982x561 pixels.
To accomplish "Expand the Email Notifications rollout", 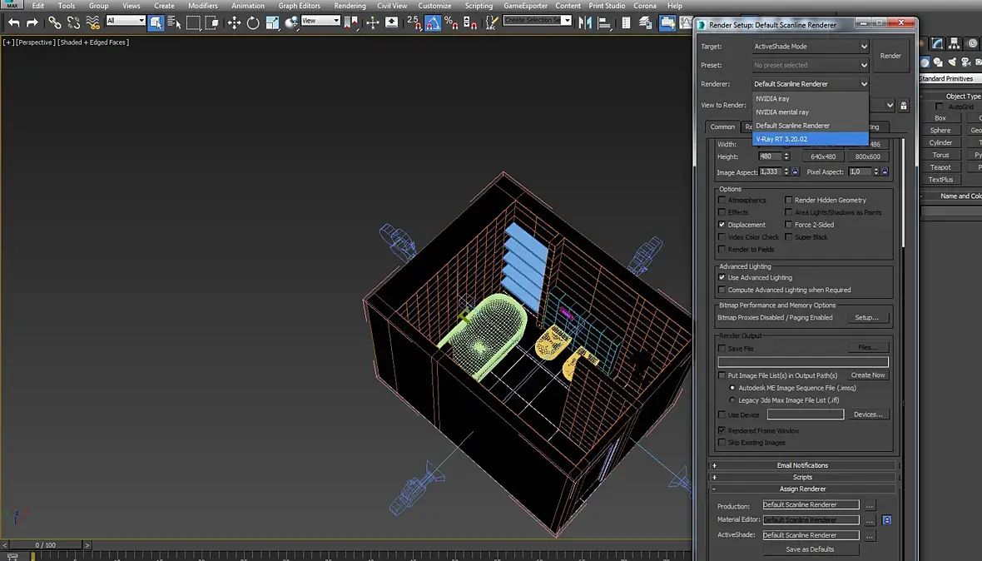I will coord(802,465).
